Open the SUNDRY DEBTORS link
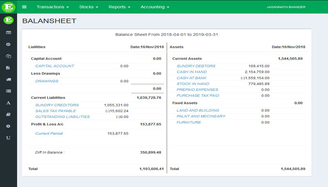 [x=196, y=66]
